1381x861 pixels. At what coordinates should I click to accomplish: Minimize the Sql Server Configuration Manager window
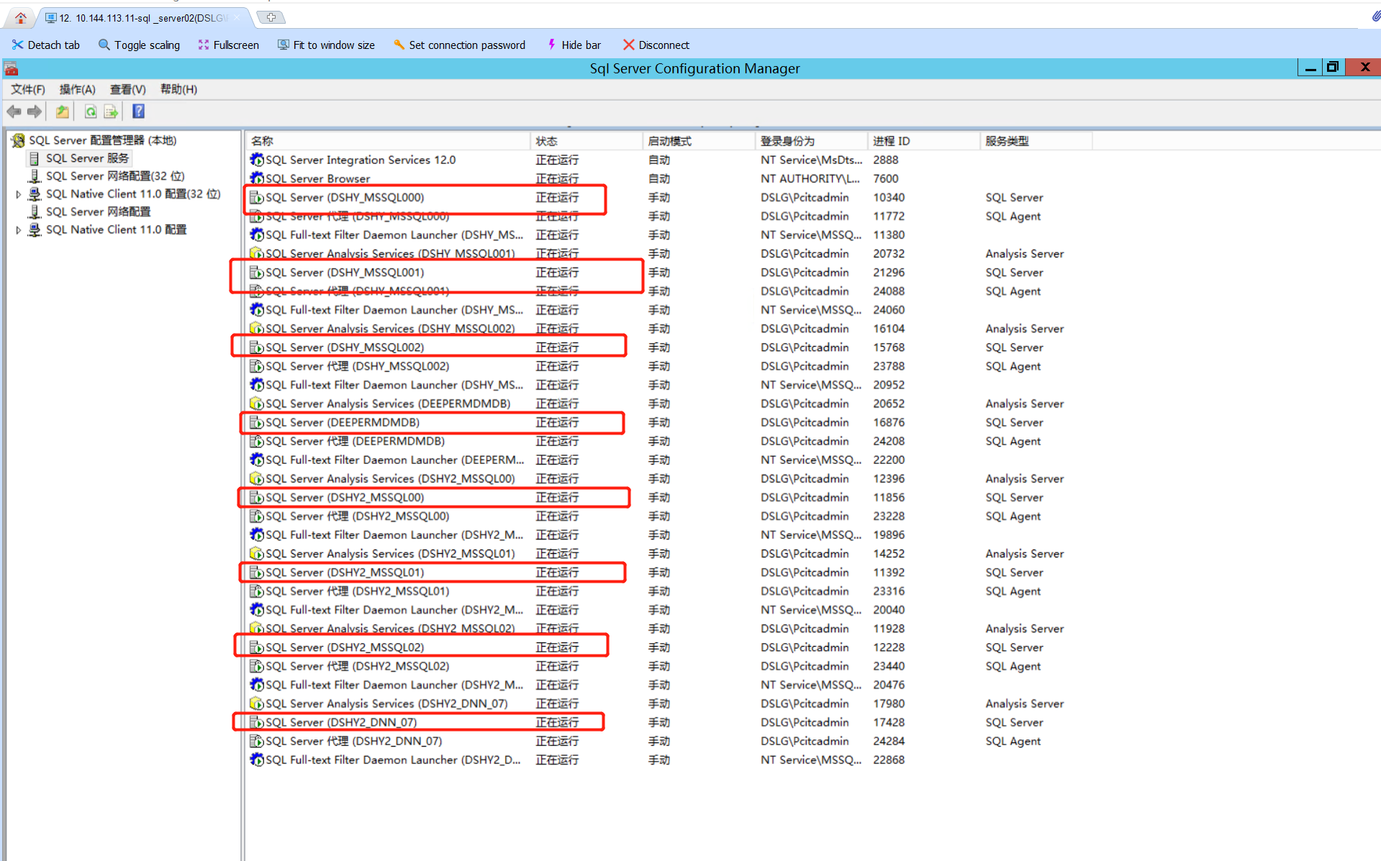(1310, 68)
